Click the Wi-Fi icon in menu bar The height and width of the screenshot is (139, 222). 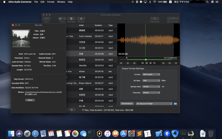pyautogui.click(x=155, y=2)
